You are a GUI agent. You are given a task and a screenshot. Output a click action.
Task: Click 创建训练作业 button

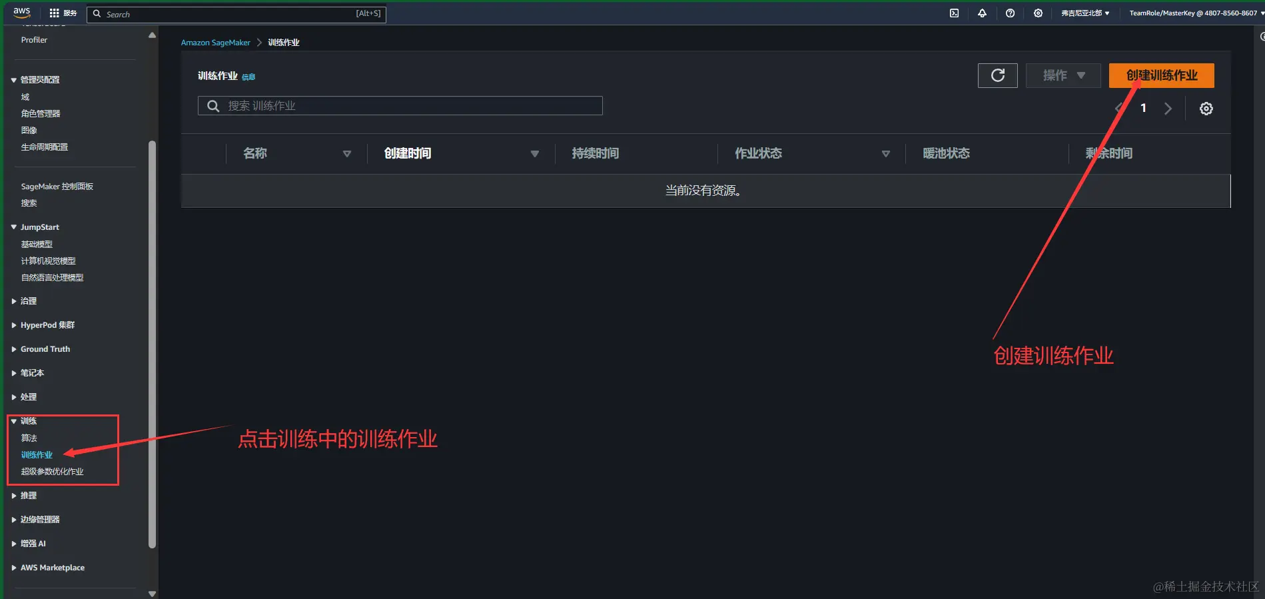pyautogui.click(x=1161, y=75)
